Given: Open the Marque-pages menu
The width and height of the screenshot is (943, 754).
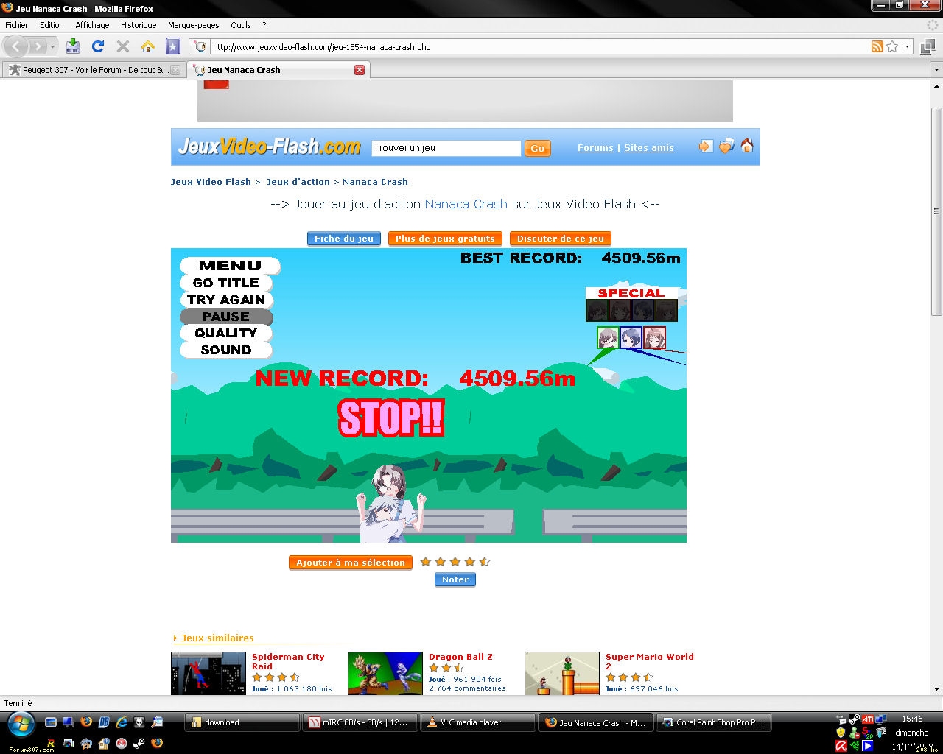Looking at the screenshot, I should click(193, 25).
